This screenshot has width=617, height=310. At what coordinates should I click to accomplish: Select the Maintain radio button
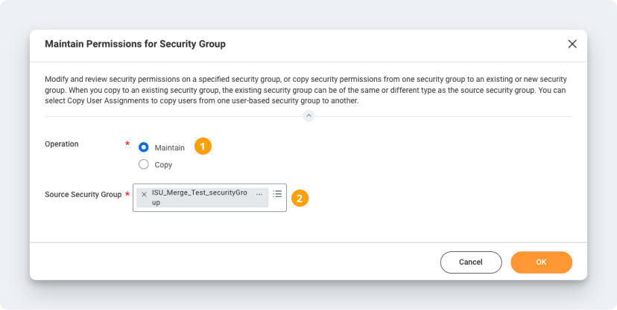144,147
